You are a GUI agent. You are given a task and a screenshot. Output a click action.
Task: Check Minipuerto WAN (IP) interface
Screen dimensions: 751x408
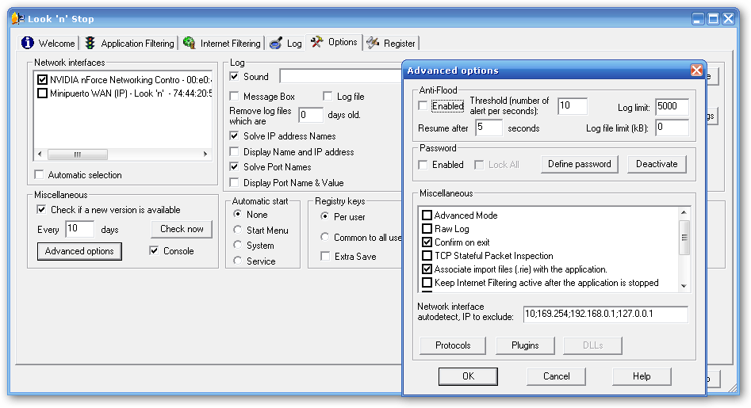tap(42, 93)
